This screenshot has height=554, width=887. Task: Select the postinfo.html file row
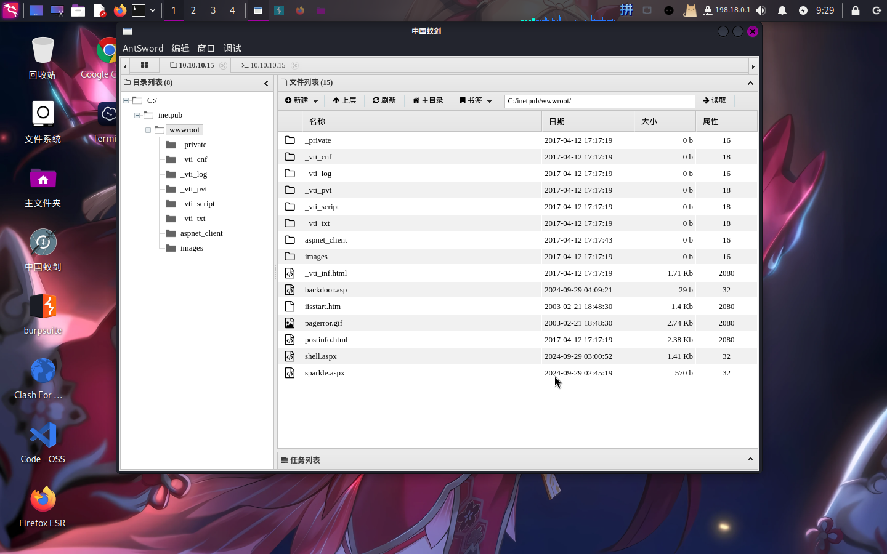517,340
